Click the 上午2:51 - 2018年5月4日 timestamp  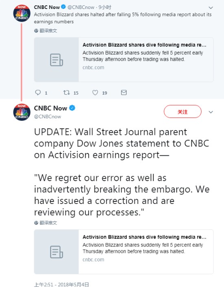point(61,285)
